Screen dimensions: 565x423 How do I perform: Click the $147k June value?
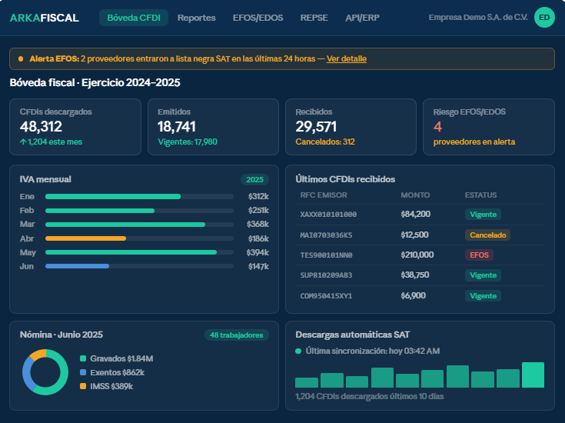tap(258, 267)
